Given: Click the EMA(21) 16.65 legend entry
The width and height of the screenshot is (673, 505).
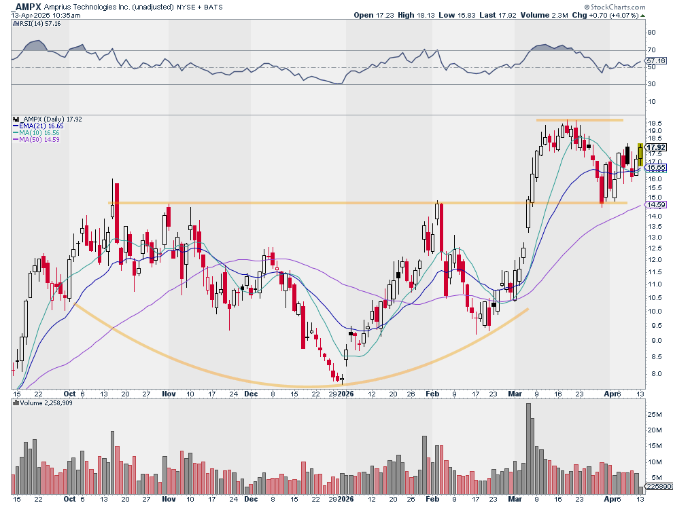Looking at the screenshot, I should (x=41, y=126).
